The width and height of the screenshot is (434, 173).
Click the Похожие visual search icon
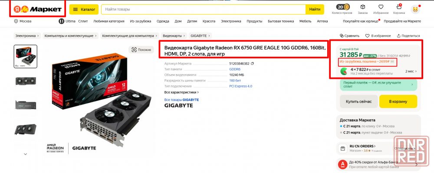(134, 49)
